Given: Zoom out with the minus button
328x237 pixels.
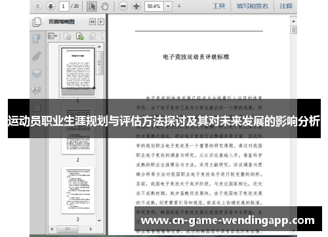Looking at the screenshot, I should [x=123, y=6].
